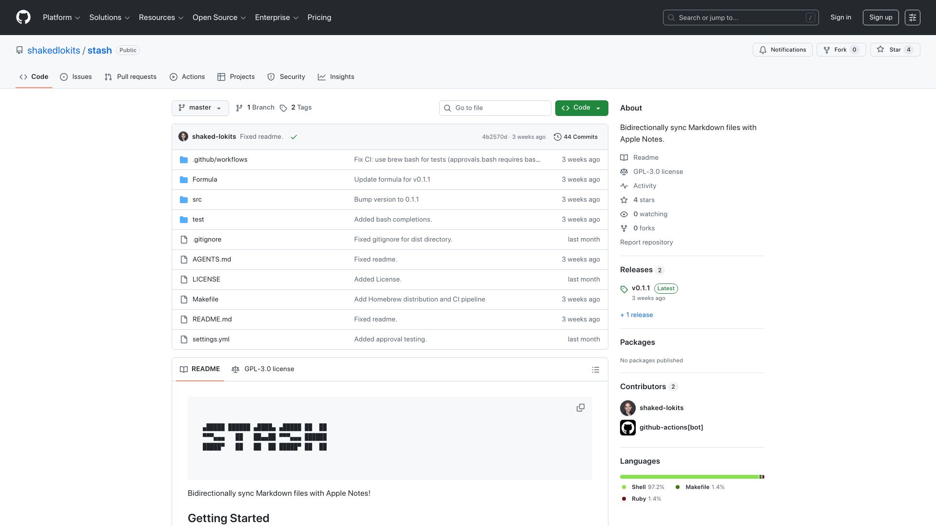Viewport: 936px width, 526px height.
Task: Open the Actions tab
Action: [x=187, y=77]
